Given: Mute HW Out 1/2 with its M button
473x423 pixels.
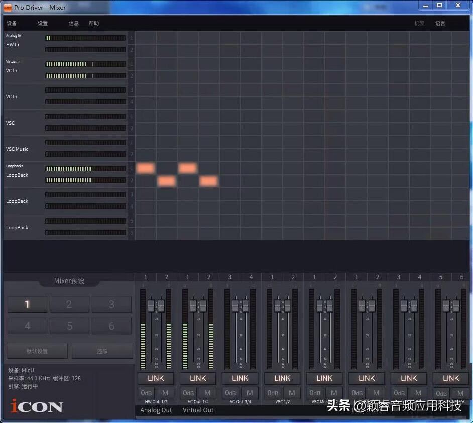Looking at the screenshot, I should (x=165, y=393).
